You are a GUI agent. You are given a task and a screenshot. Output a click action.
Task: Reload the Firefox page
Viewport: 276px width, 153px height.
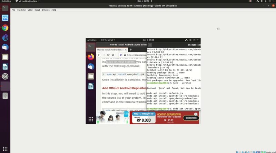[108, 55]
